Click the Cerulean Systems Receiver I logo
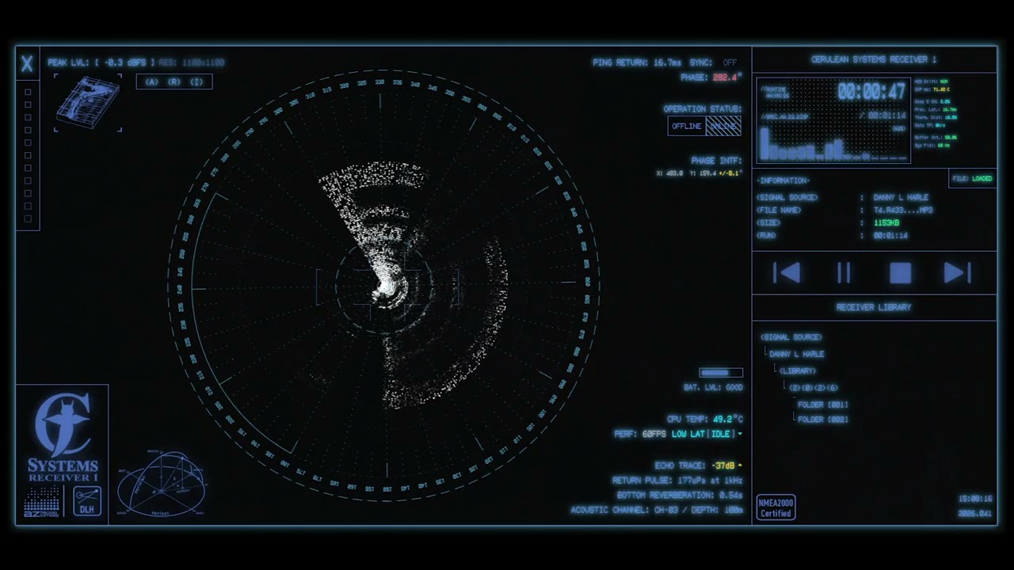 (x=63, y=437)
